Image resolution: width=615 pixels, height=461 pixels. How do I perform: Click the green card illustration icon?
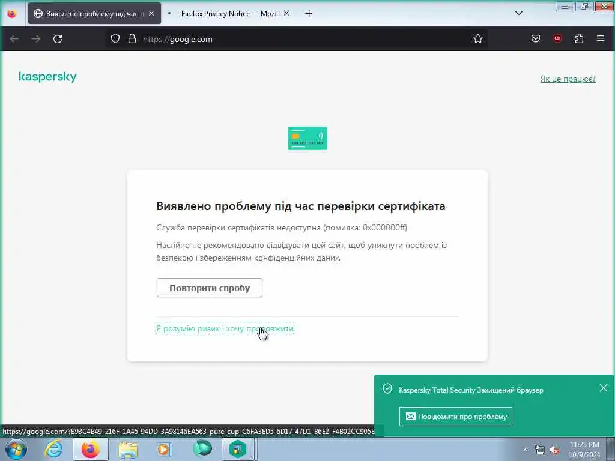pos(307,138)
